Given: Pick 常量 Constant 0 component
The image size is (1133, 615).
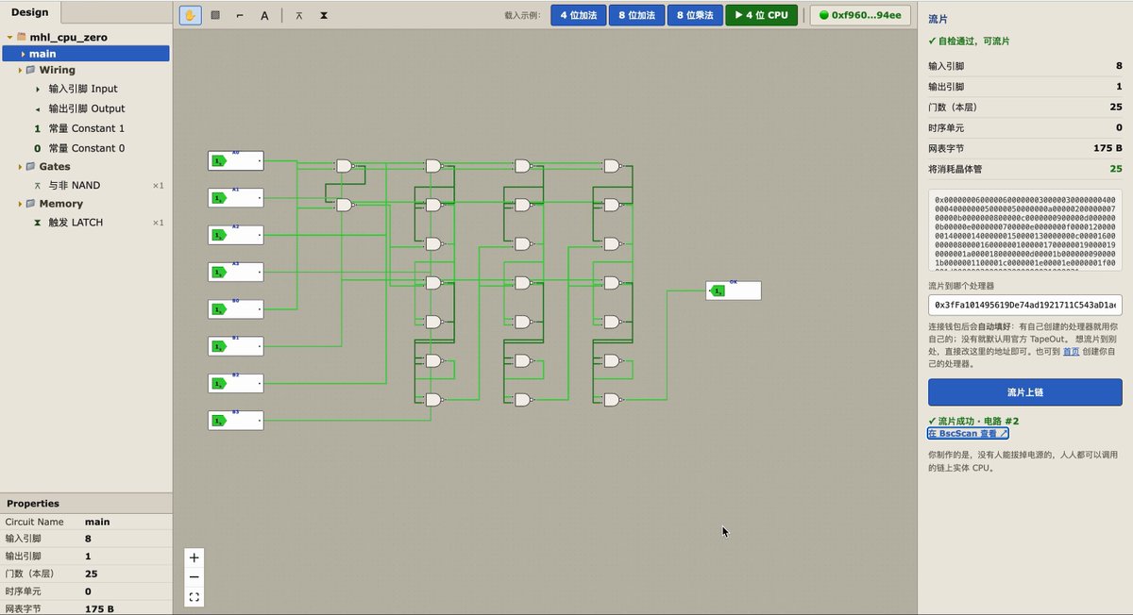Looking at the screenshot, I should coord(85,148).
